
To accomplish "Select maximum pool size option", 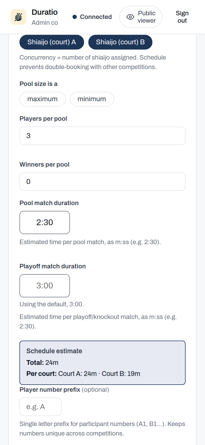I will coord(43,99).
